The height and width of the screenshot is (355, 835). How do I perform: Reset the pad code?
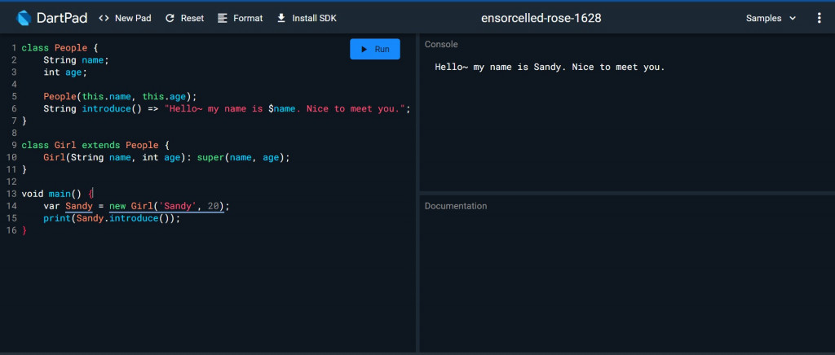click(x=185, y=18)
